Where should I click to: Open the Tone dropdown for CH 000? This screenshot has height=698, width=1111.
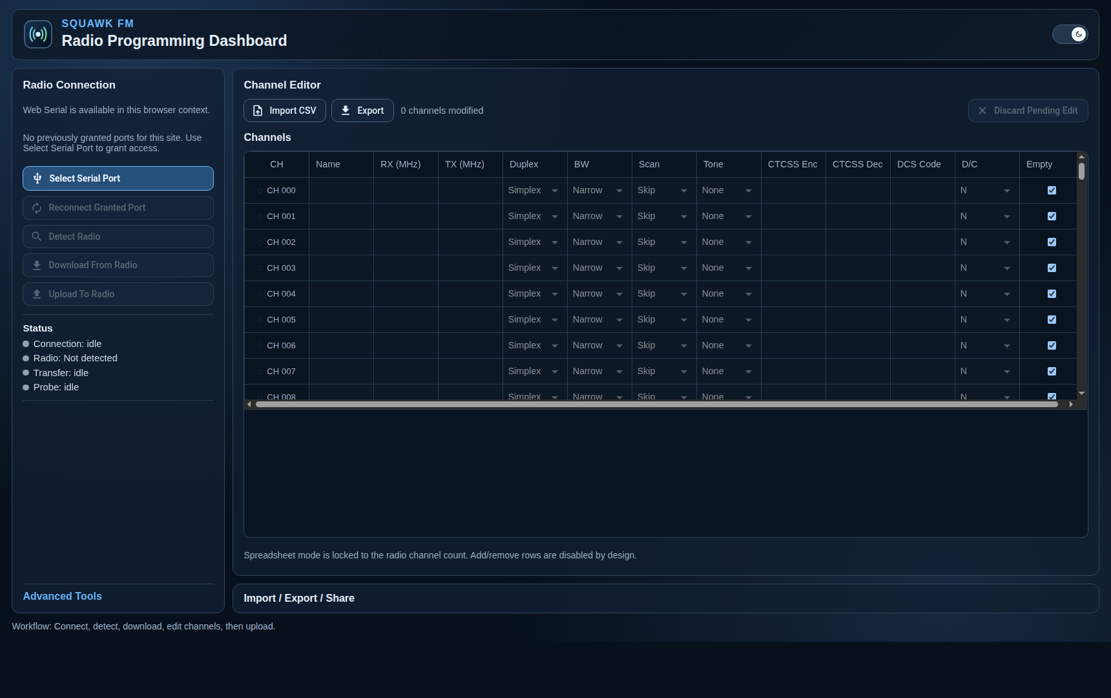[727, 191]
